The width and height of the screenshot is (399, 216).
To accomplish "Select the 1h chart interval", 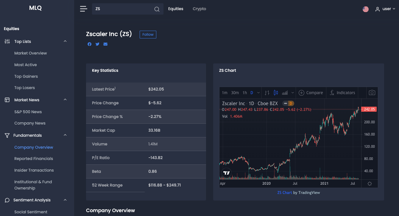I will click(245, 93).
